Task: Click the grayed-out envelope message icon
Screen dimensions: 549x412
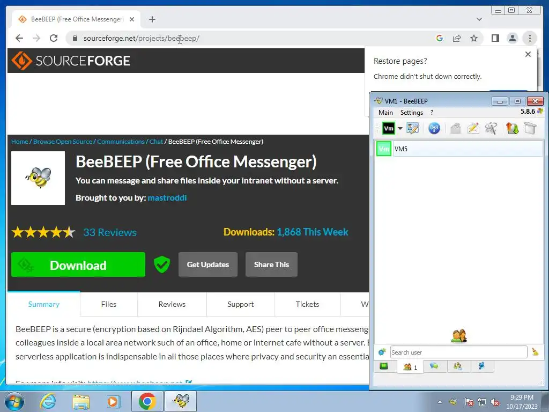Action: click(x=455, y=128)
